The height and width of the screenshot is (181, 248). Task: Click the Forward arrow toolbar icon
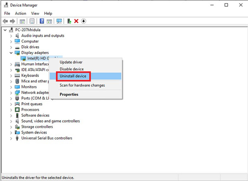coord(12,21)
